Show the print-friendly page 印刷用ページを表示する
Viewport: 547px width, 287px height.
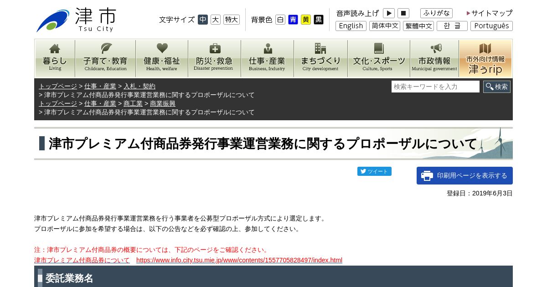click(464, 175)
